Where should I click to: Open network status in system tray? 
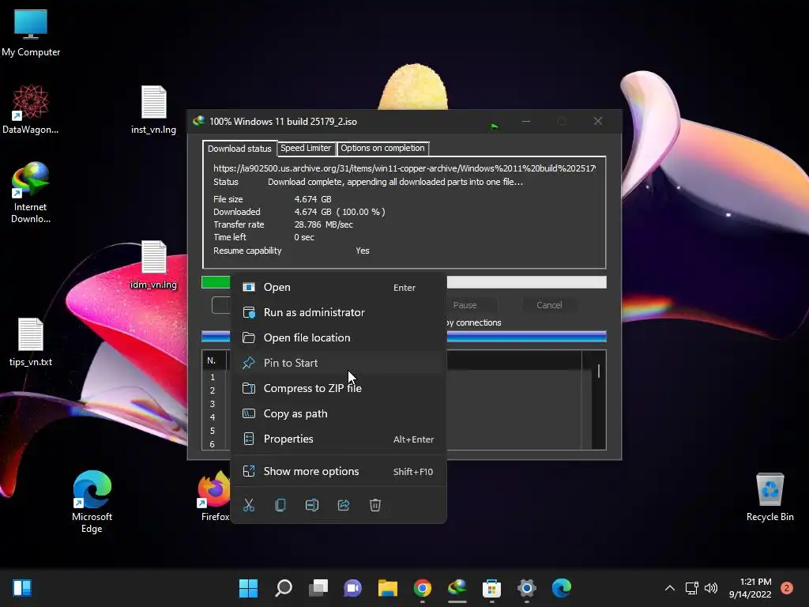pyautogui.click(x=691, y=588)
